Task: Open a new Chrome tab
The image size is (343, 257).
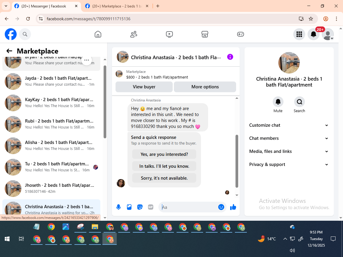Action: coord(158,6)
